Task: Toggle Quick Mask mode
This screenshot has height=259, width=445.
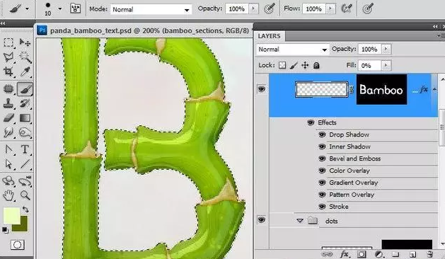Action: (x=17, y=245)
